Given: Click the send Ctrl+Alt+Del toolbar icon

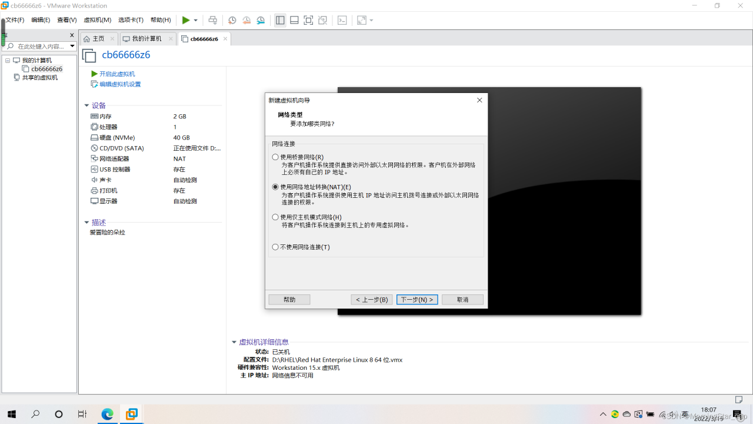Looking at the screenshot, I should point(213,20).
